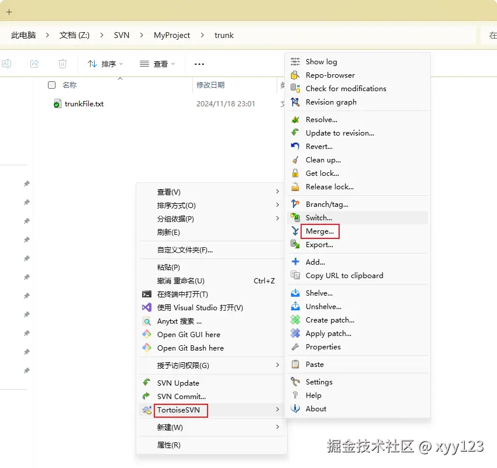This screenshot has height=468, width=497.
Task: Click the Add plus icon
Action: tap(295, 262)
